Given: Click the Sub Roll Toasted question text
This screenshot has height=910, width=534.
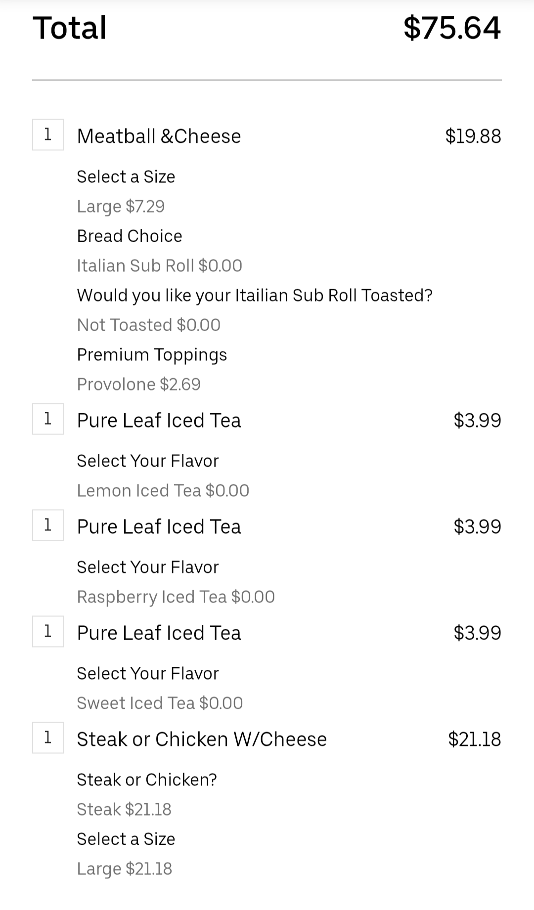Looking at the screenshot, I should pos(255,295).
